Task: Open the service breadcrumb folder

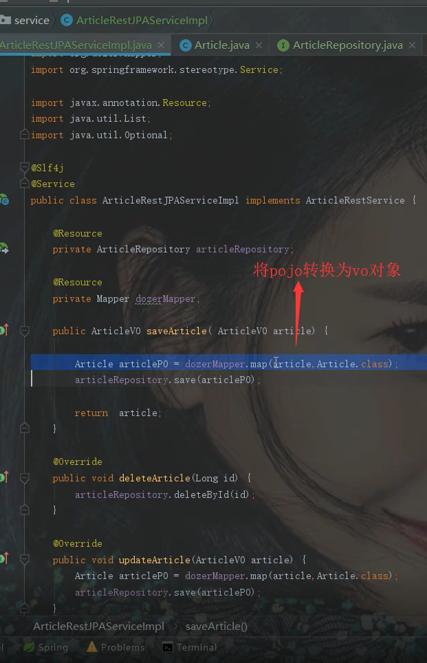Action: (x=25, y=21)
